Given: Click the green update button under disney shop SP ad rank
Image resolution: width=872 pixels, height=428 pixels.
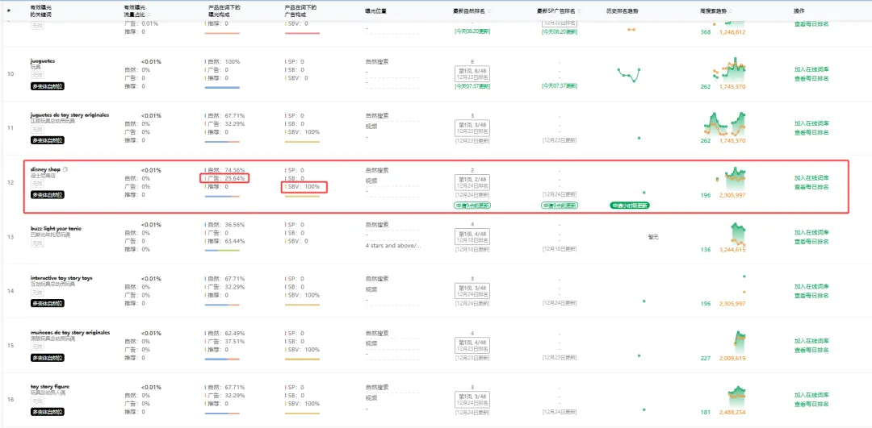Looking at the screenshot, I should pyautogui.click(x=560, y=206).
